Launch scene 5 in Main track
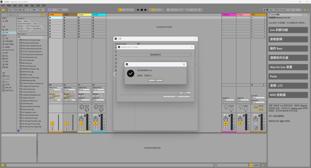 pyautogui.click(x=252, y=29)
